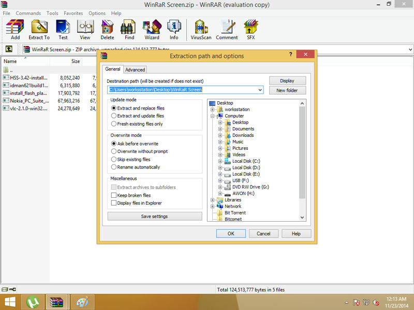This screenshot has width=414, height=310.
Task: Select USB (F:) in folder tree
Action: tap(241, 180)
